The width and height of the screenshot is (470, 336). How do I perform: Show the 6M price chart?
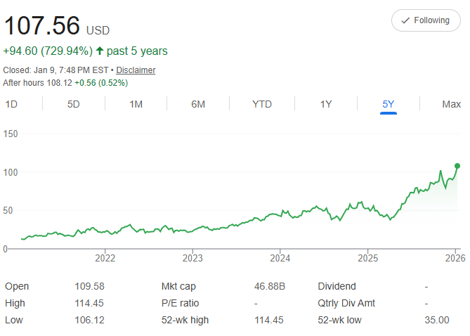coord(198,104)
